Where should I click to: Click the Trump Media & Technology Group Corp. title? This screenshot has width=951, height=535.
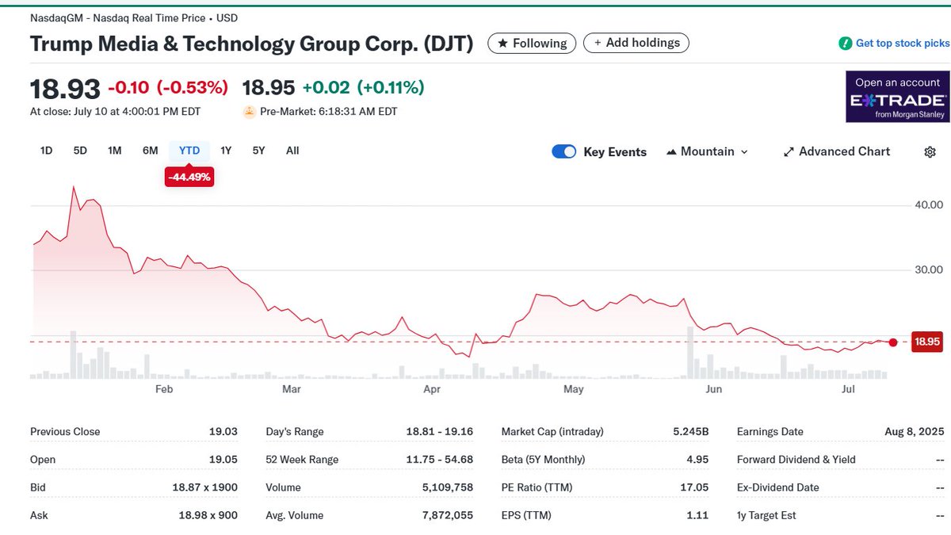pos(251,44)
